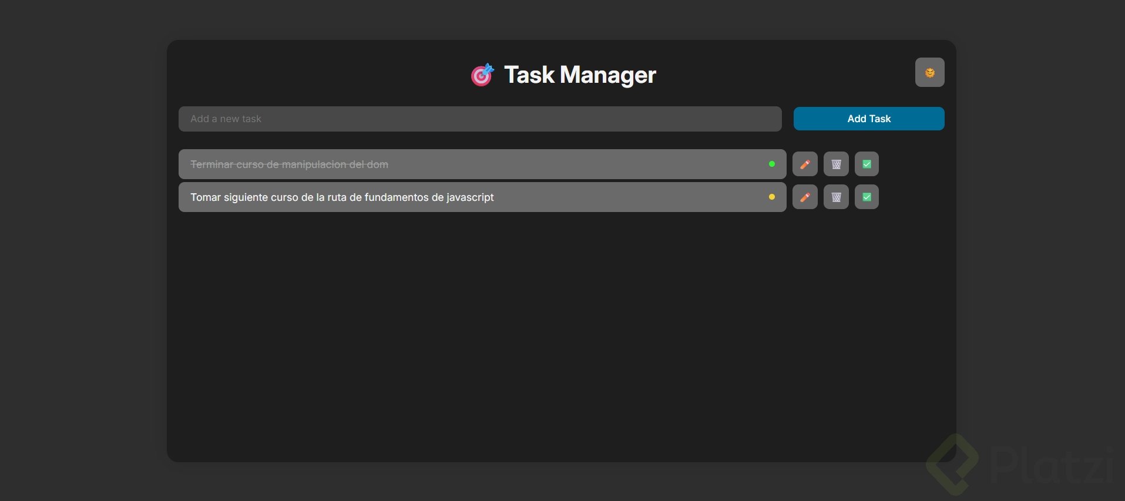Click the Add Task button
Screen dimensions: 1125x501
(868, 119)
